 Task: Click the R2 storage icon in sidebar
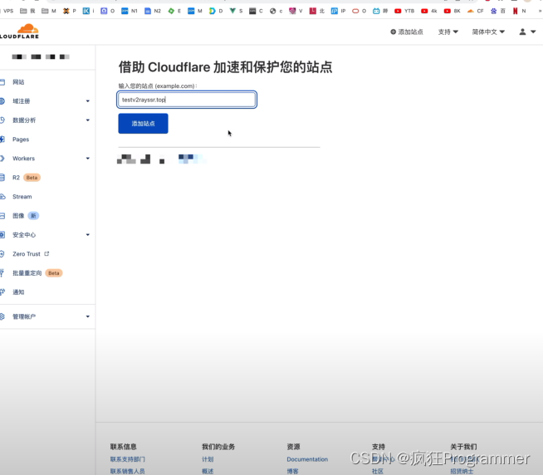click(x=2, y=178)
